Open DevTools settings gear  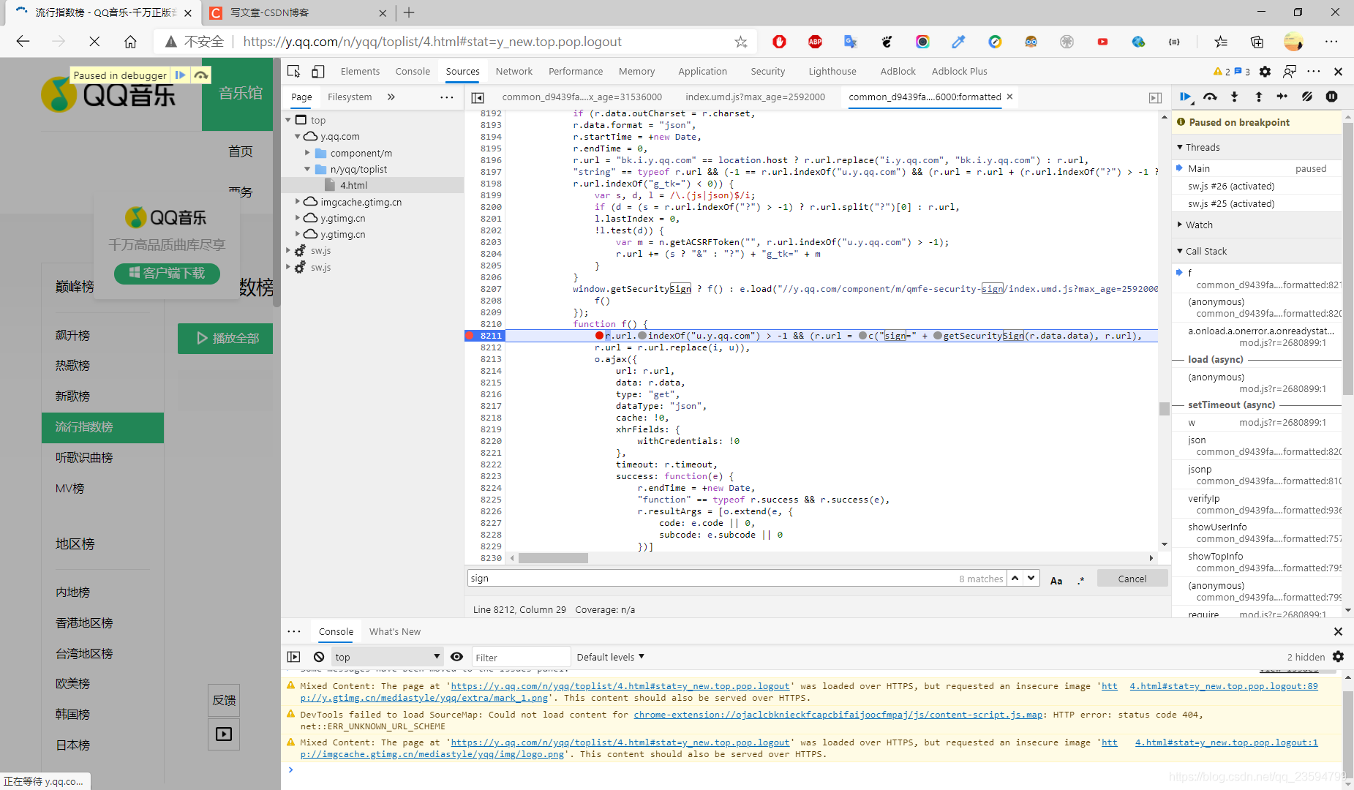[x=1265, y=71]
